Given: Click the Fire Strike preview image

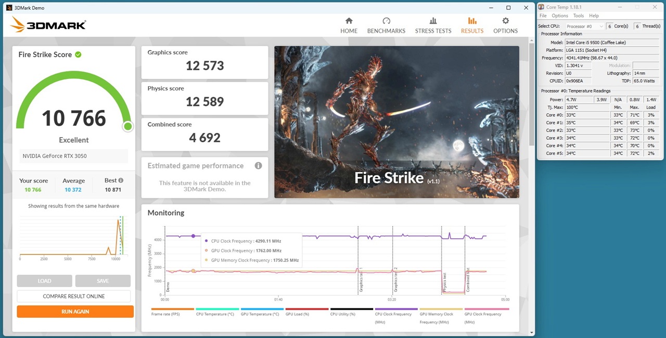Looking at the screenshot, I should pyautogui.click(x=396, y=121).
